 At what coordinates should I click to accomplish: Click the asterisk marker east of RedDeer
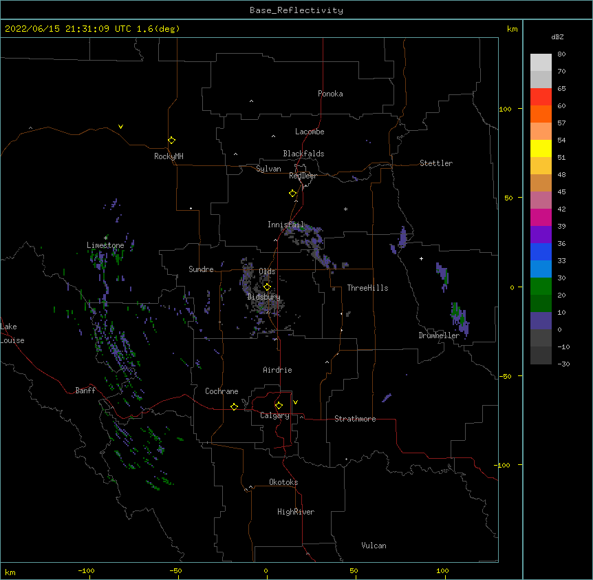[x=345, y=209]
